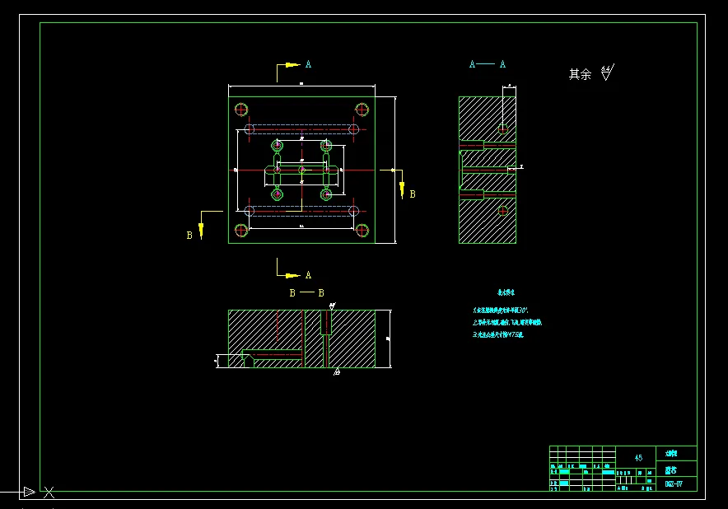Screen dimensions: 728x509
Task: Select the lower circle in the A-A section
Action: coord(503,212)
